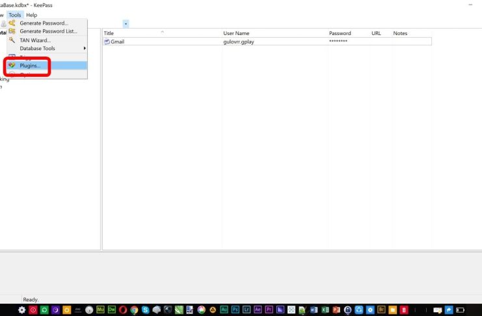Open the Help menu
Viewport: 482px width, 316px height.
(x=31, y=15)
